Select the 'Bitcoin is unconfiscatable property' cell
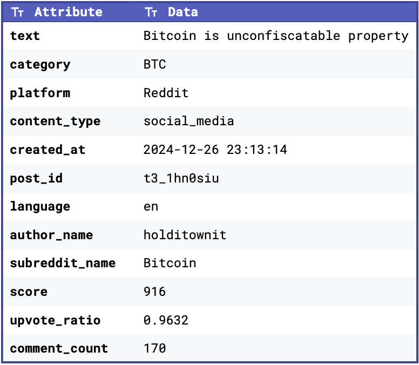Viewport: 419px width, 365px height. pos(276,36)
